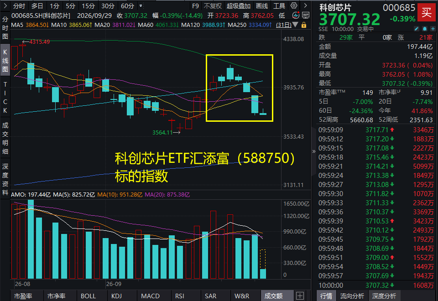The image size is (438, 301).
Task: Switch to 分时 intraday period
Action: point(19,6)
